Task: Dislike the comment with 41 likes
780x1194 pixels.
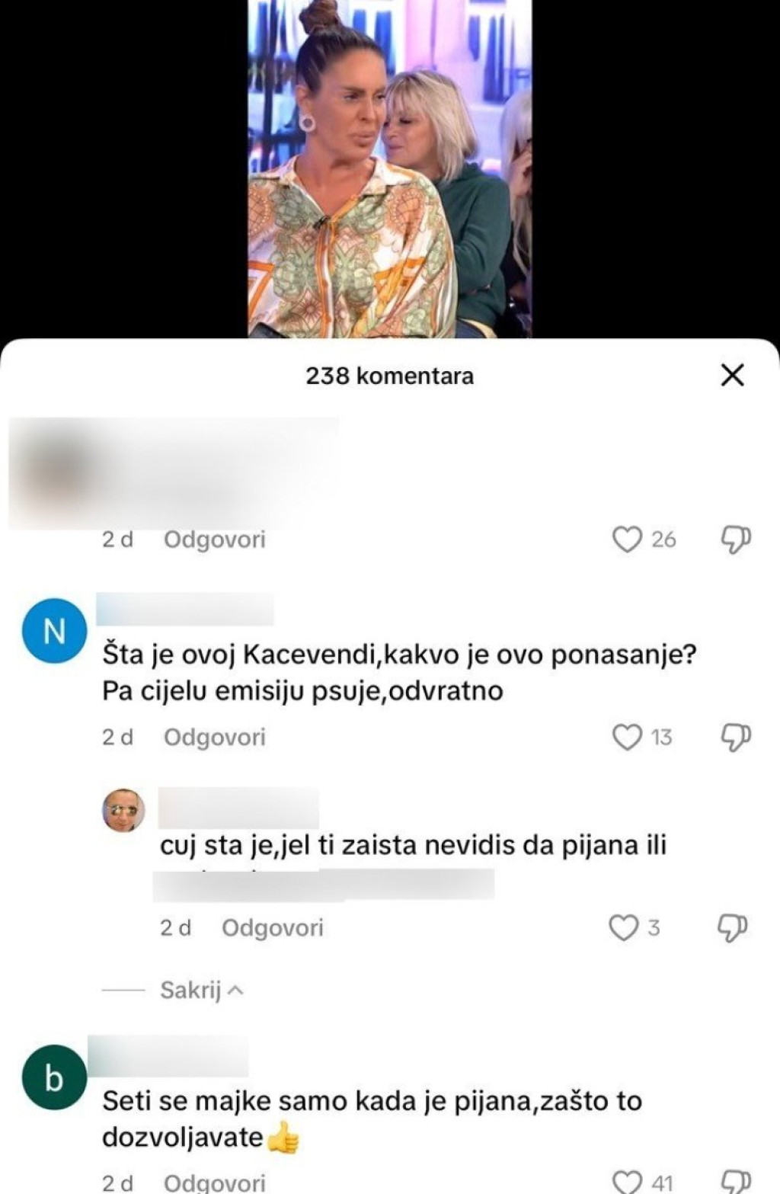Action: point(735,1183)
